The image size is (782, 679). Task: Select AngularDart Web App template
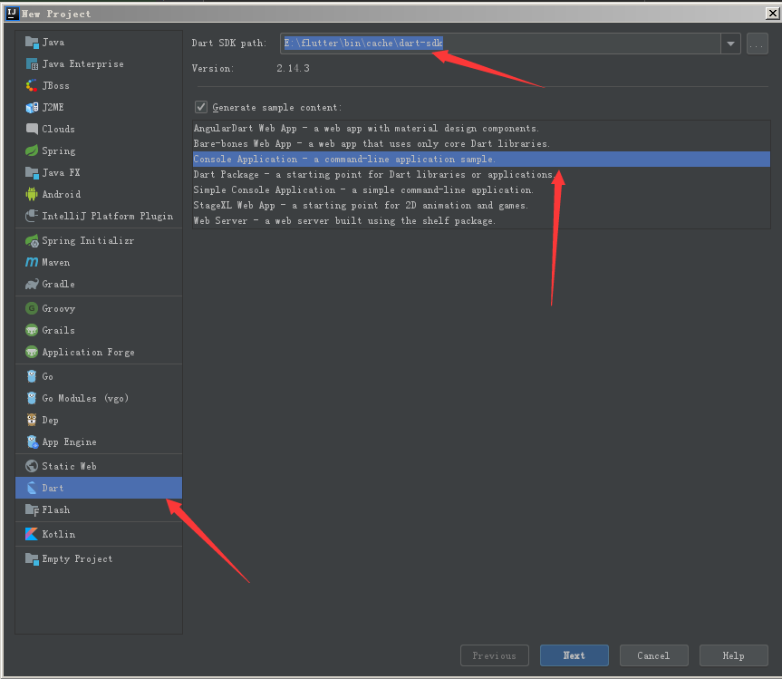pyautogui.click(x=481, y=128)
